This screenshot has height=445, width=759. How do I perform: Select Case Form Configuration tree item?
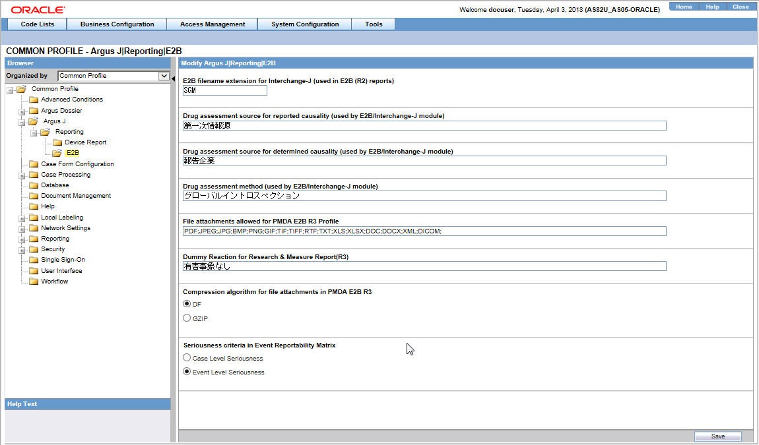pos(77,164)
